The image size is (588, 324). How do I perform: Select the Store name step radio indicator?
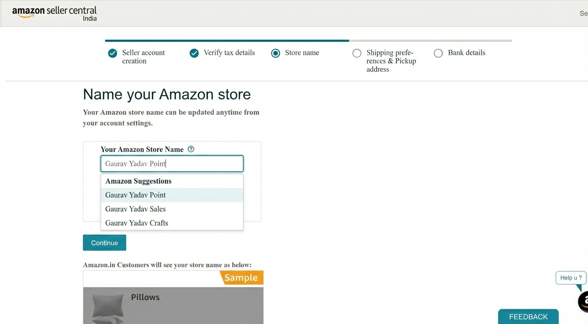click(x=275, y=53)
